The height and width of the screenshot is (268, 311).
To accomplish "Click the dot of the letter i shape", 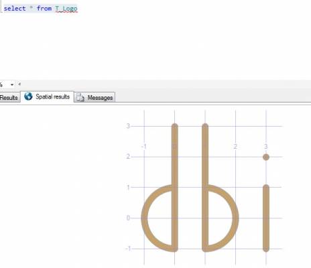I will pyautogui.click(x=266, y=157).
